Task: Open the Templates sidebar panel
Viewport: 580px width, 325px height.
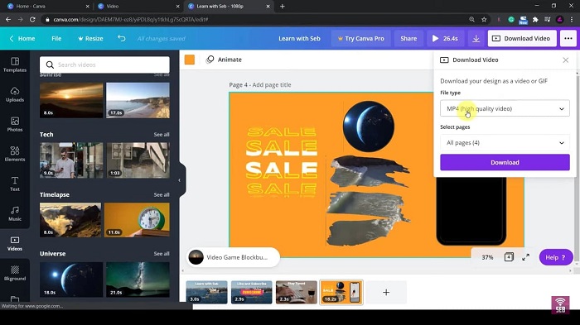Action: pos(15,65)
